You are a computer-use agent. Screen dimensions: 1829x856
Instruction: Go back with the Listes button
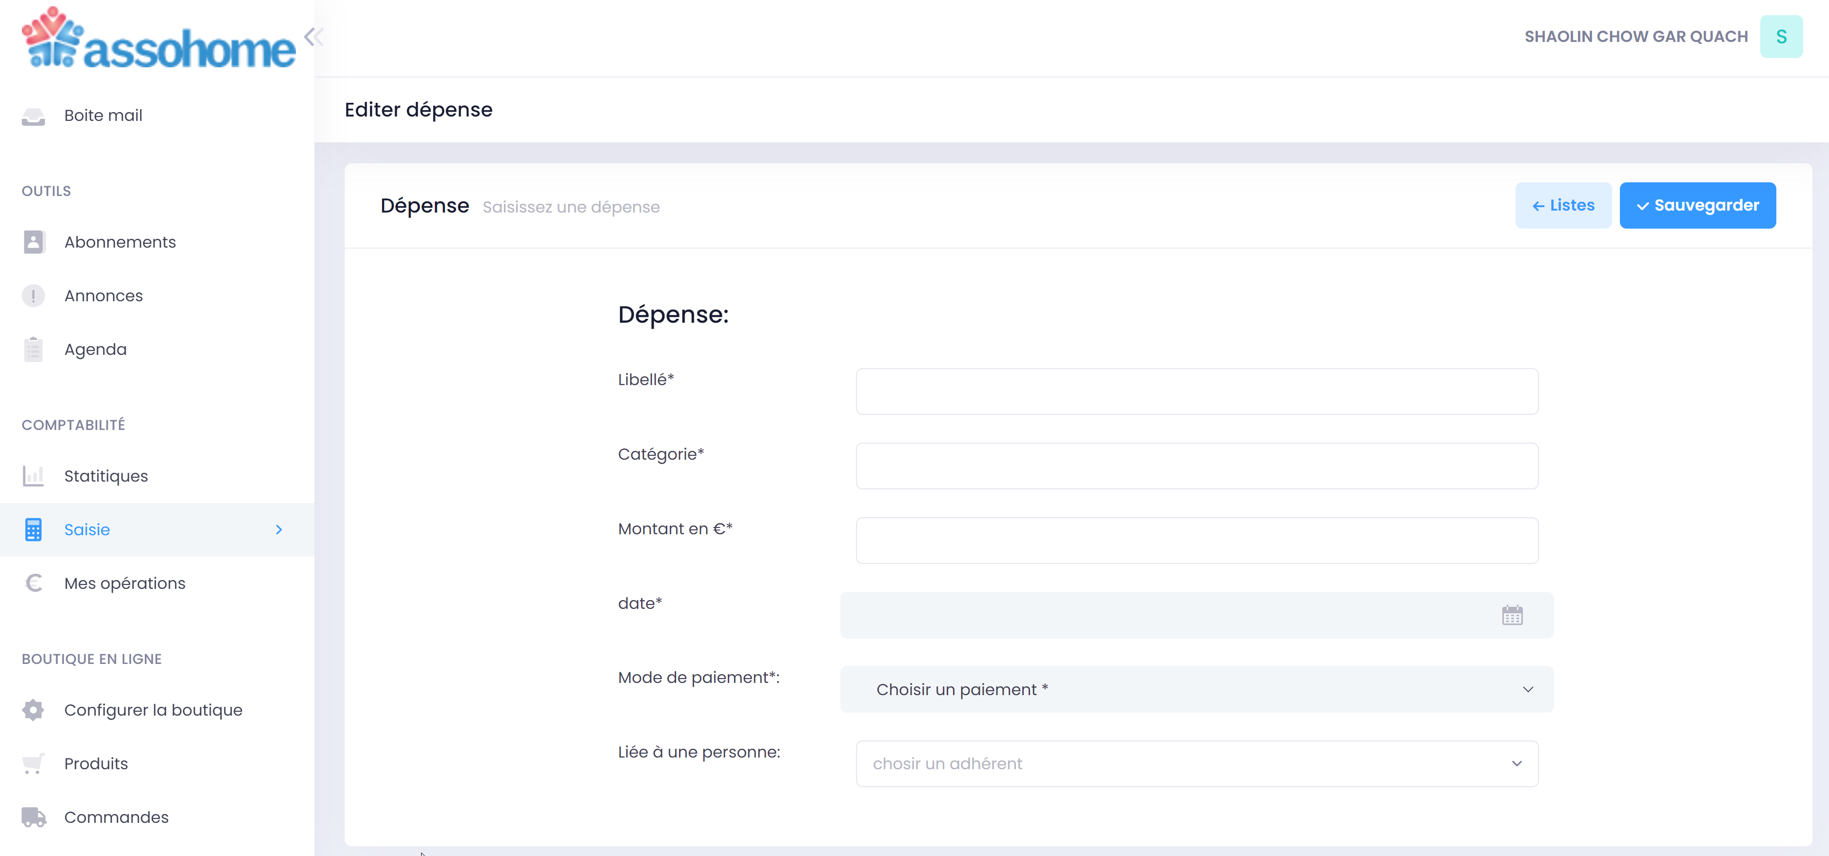[x=1563, y=206]
